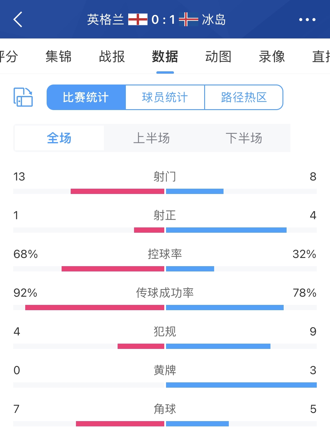
Task: Go to the 动图 tab
Action: pyautogui.click(x=218, y=56)
